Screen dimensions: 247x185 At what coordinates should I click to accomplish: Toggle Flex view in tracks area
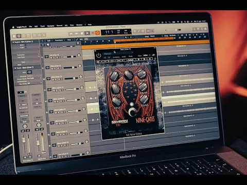81,40
